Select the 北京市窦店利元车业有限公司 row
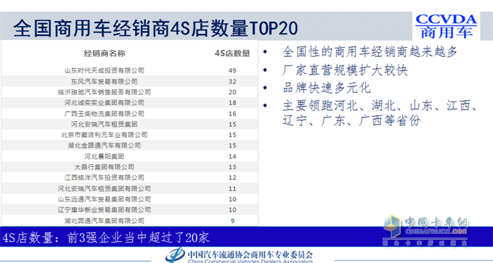493x263 pixels. coord(130,134)
